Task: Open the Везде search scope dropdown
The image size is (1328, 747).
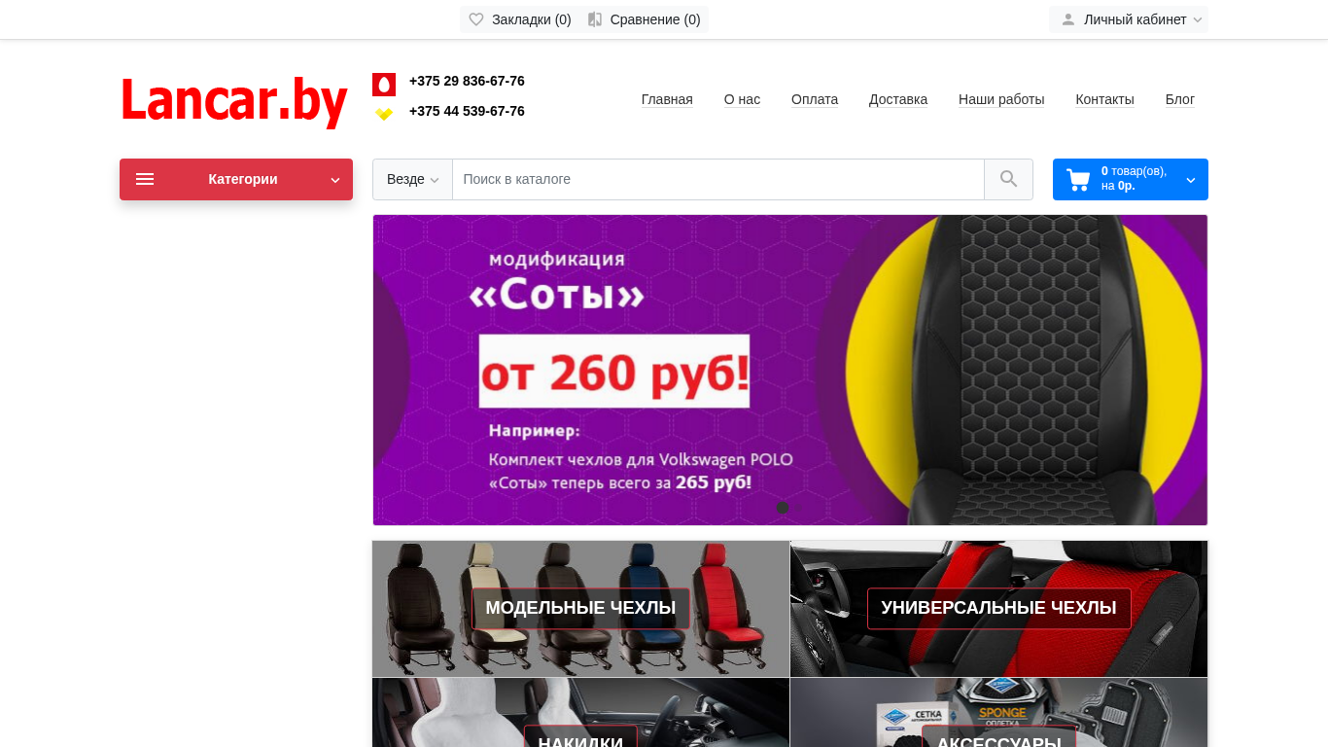Action: click(x=413, y=179)
